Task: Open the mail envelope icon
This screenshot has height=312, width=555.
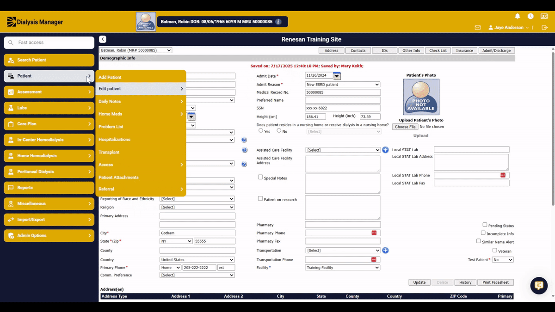Action: click(x=478, y=28)
